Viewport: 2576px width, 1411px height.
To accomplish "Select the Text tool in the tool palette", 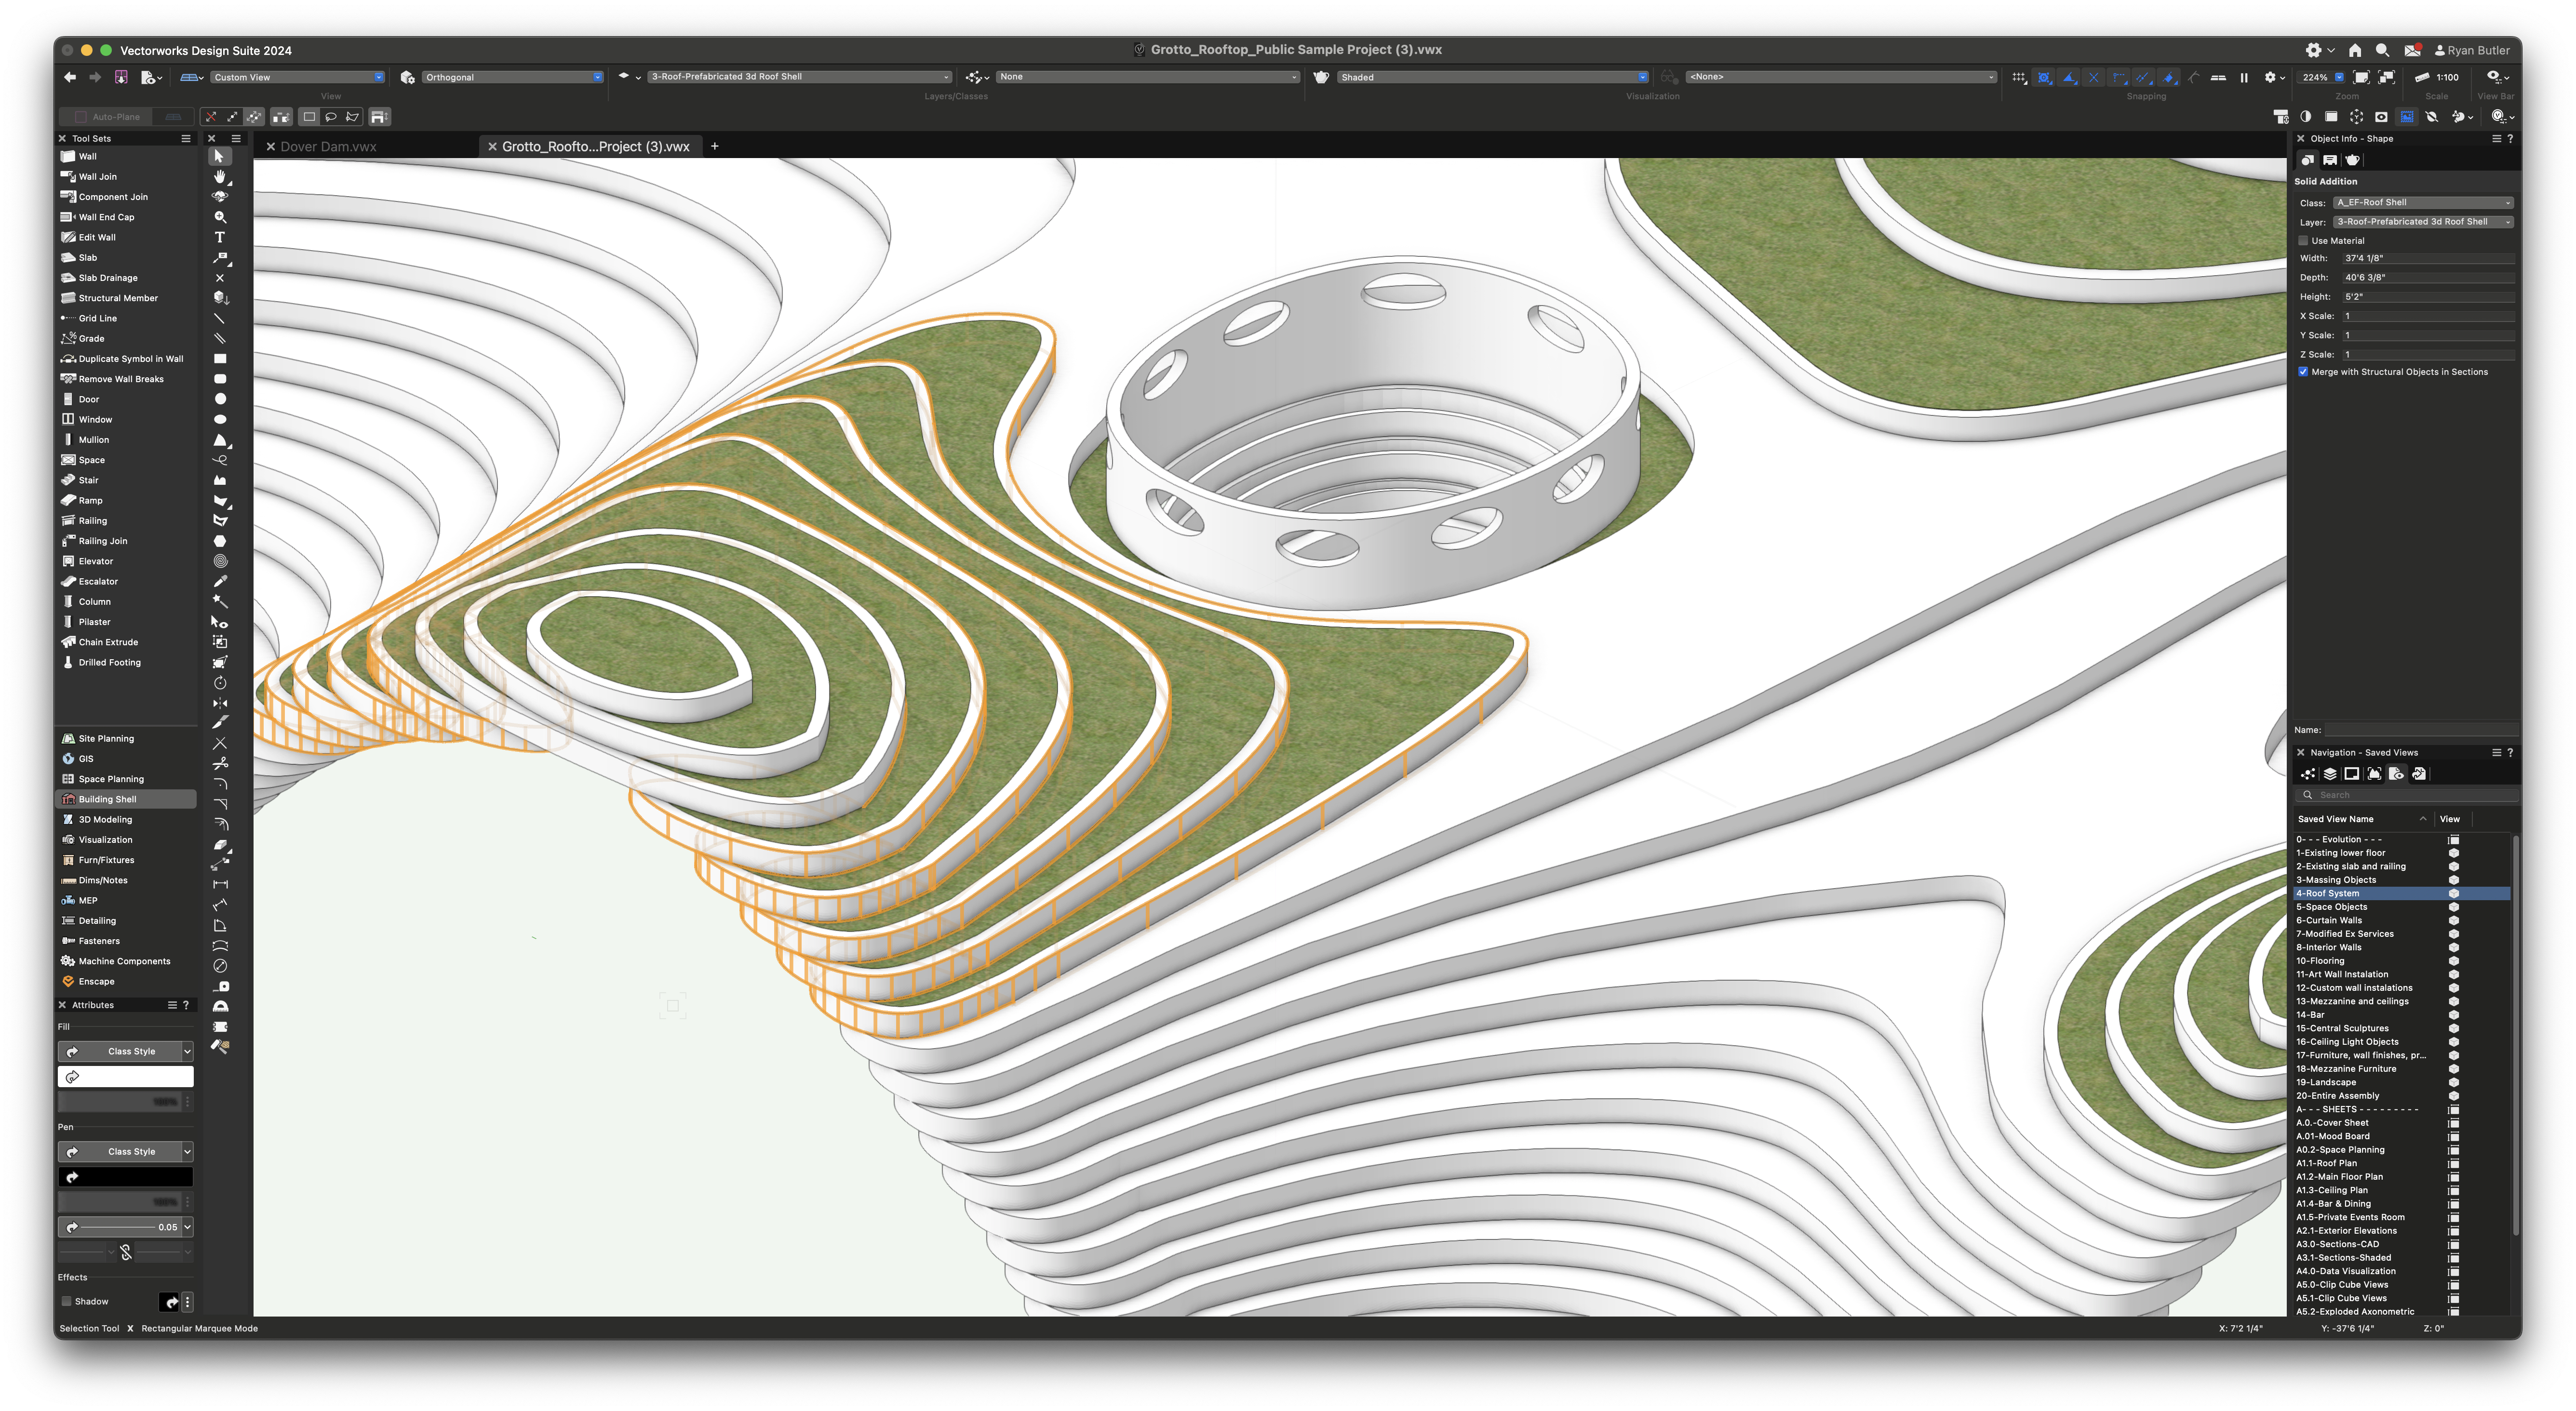I will (x=219, y=237).
